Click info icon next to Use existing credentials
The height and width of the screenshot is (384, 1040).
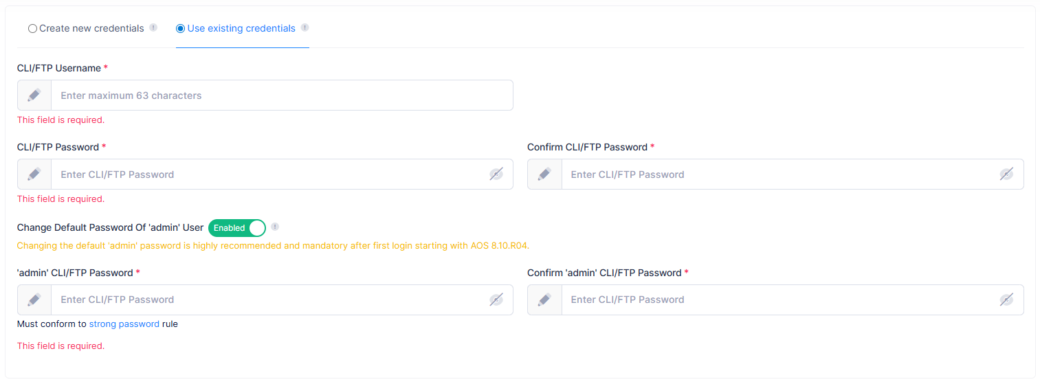pyautogui.click(x=305, y=28)
